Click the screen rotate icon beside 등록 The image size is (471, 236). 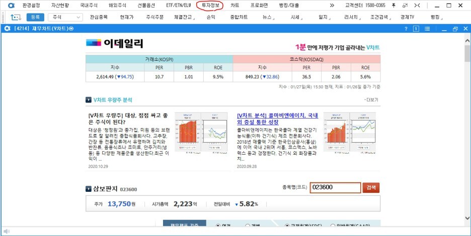pos(16,18)
